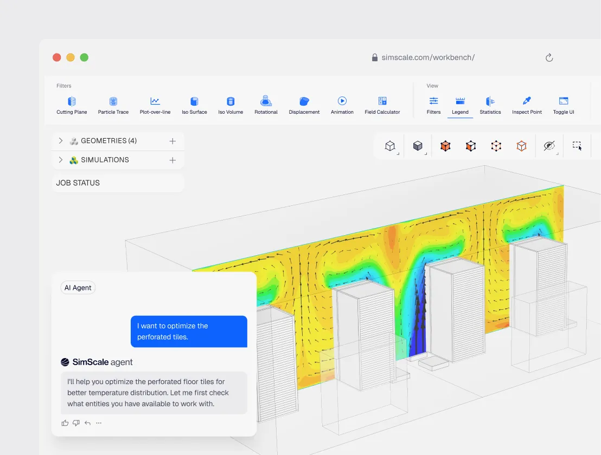The width and height of the screenshot is (601, 455).
Task: Apply the Displacement filter
Action: (x=304, y=106)
